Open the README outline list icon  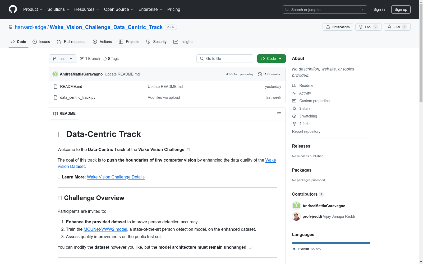coord(279,114)
